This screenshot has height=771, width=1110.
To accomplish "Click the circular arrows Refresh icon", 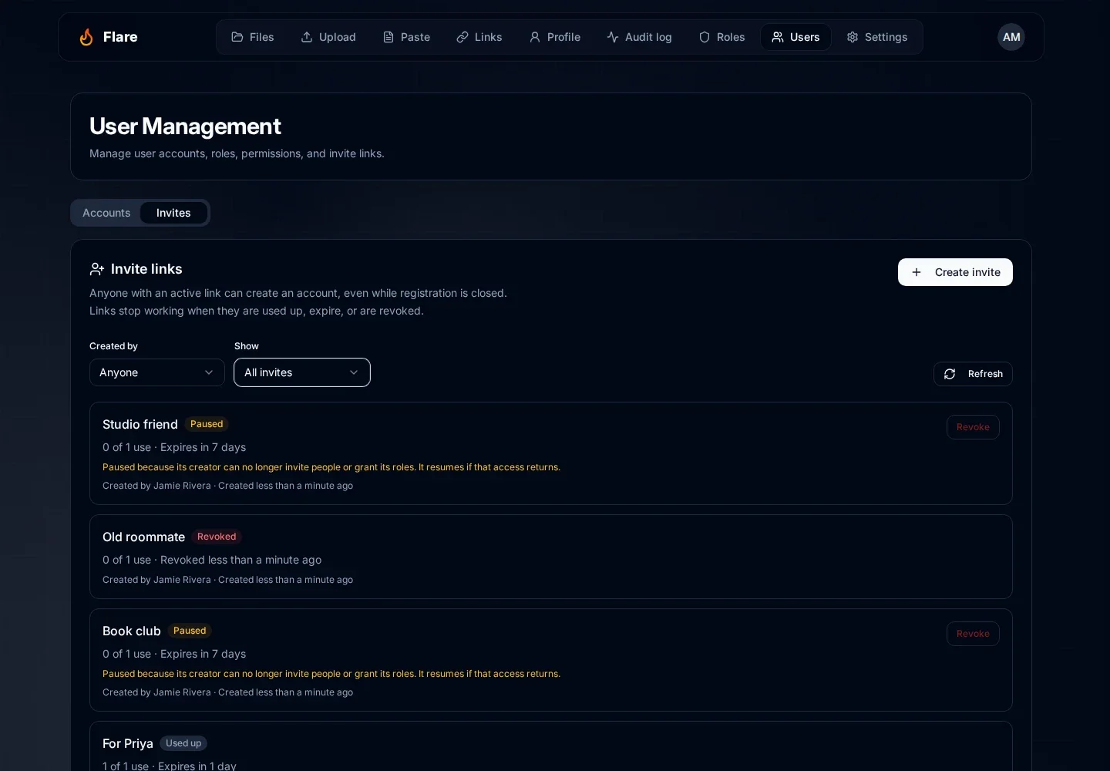I will tap(950, 374).
